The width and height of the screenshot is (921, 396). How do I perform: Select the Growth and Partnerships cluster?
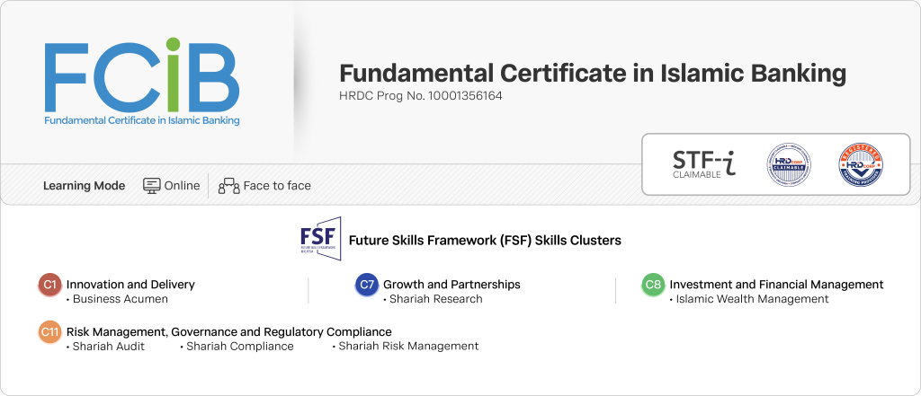pyautogui.click(x=452, y=285)
